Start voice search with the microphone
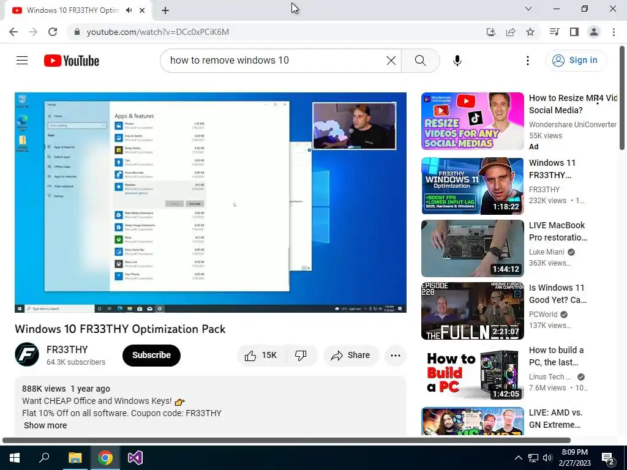Viewport: 627px width, 470px height. point(457,61)
